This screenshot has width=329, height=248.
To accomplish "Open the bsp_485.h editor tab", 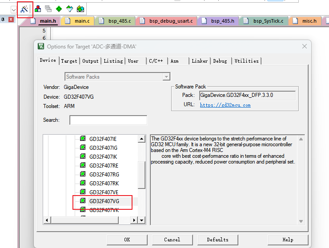I will pyautogui.click(x=219, y=21).
